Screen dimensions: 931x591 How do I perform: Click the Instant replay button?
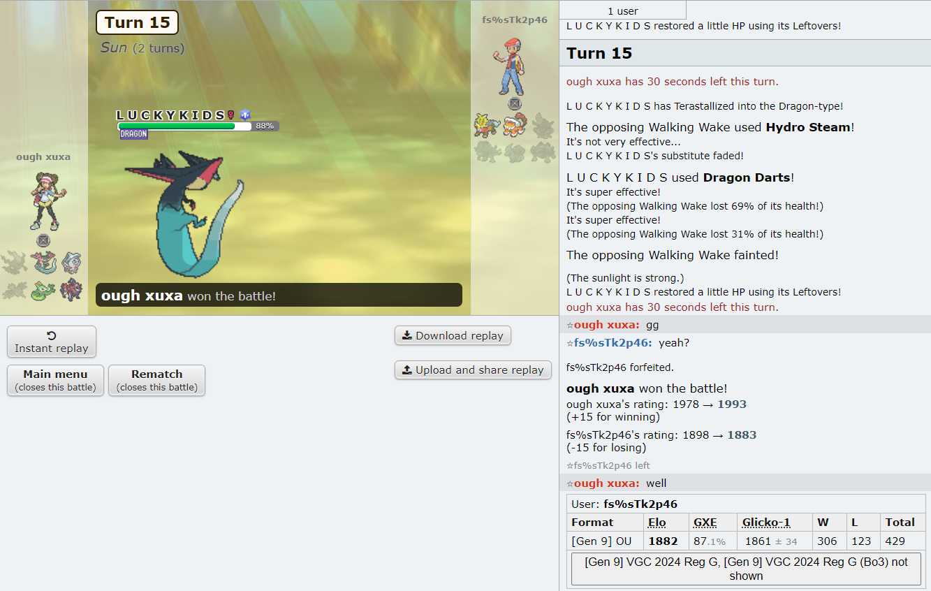[52, 342]
